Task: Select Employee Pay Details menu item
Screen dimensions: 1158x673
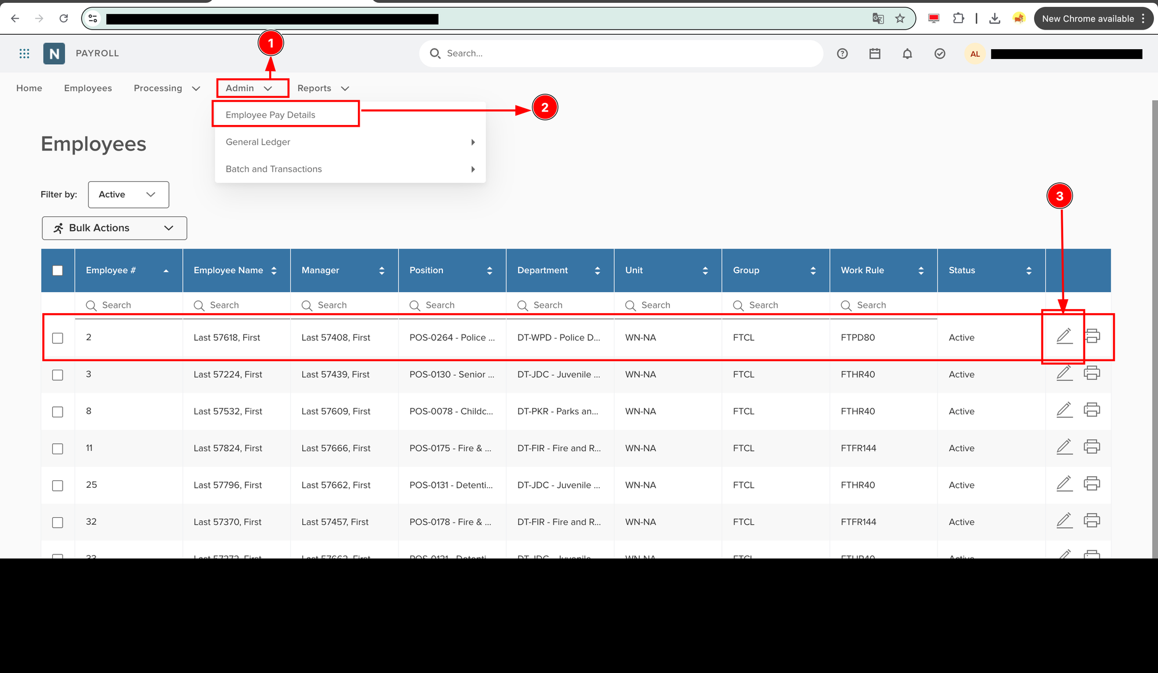Action: pos(270,115)
